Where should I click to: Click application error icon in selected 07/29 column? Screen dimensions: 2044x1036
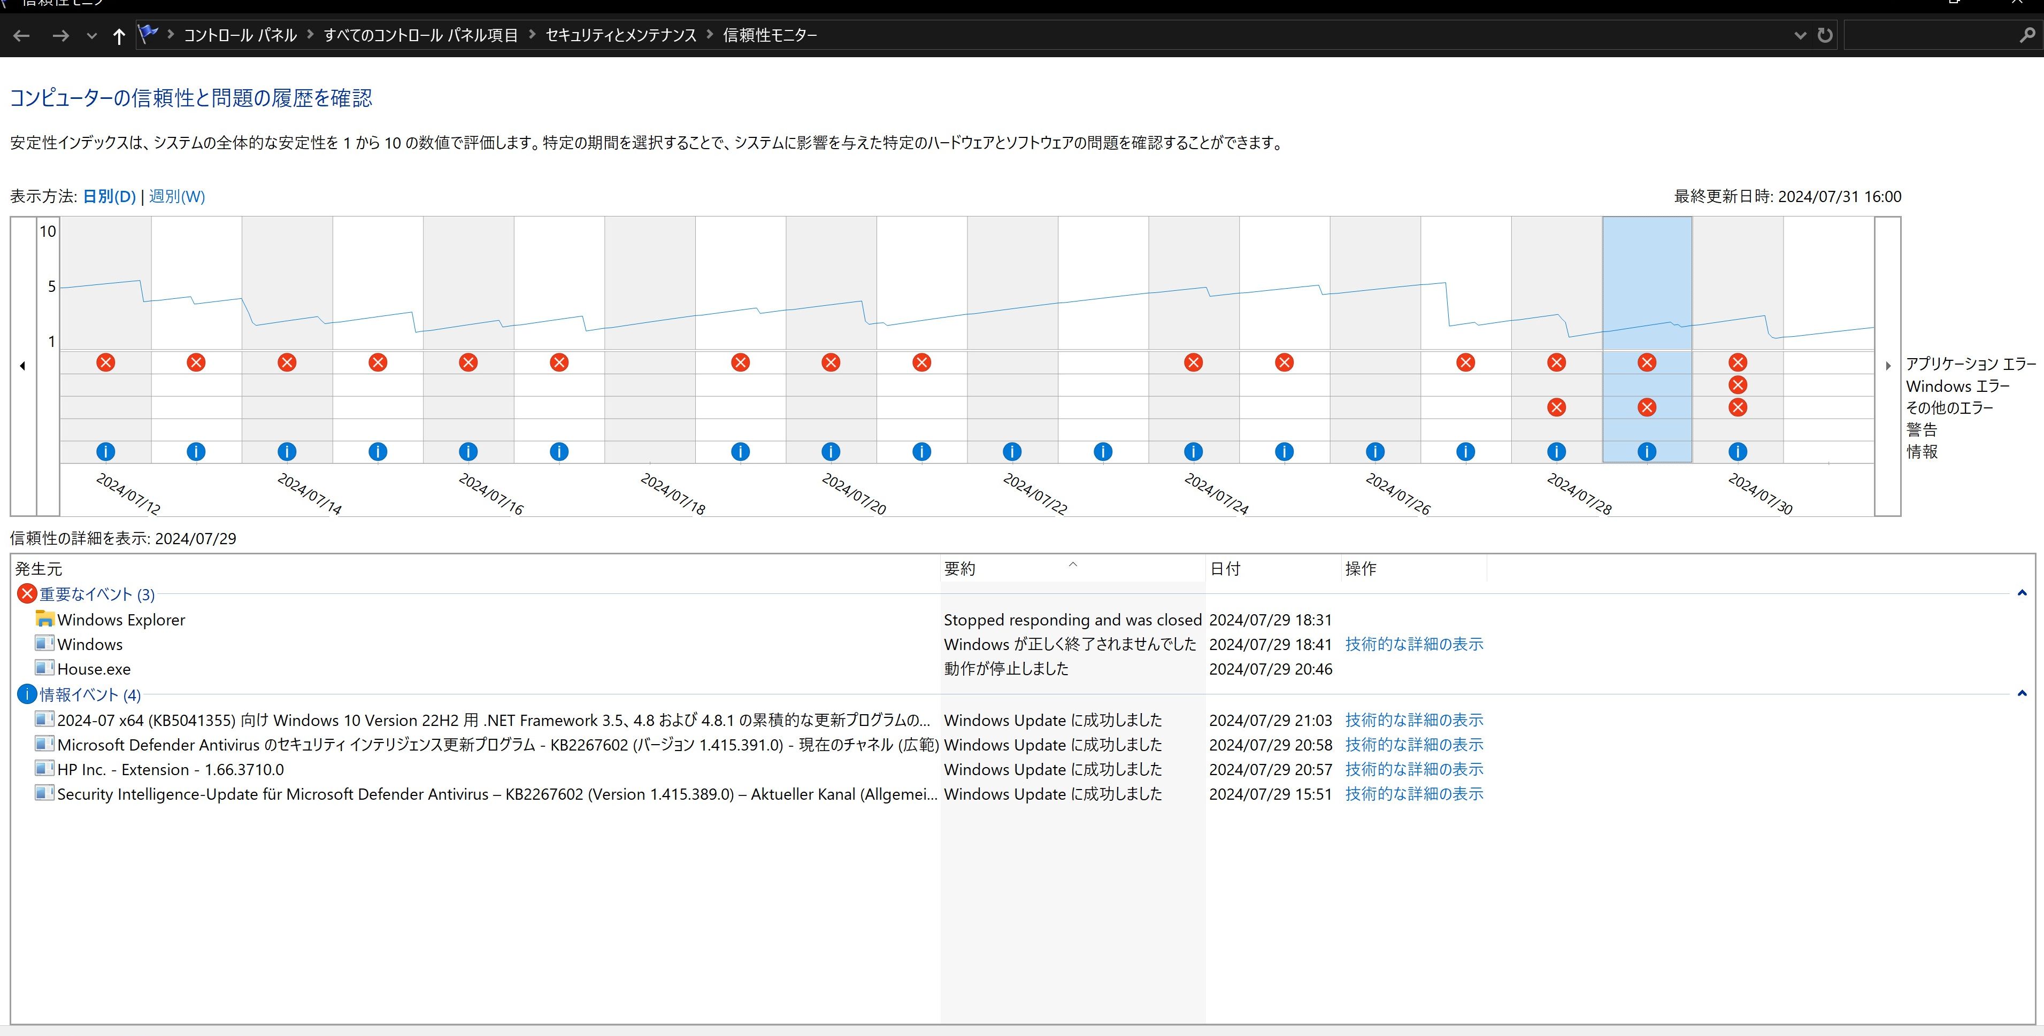tap(1647, 362)
